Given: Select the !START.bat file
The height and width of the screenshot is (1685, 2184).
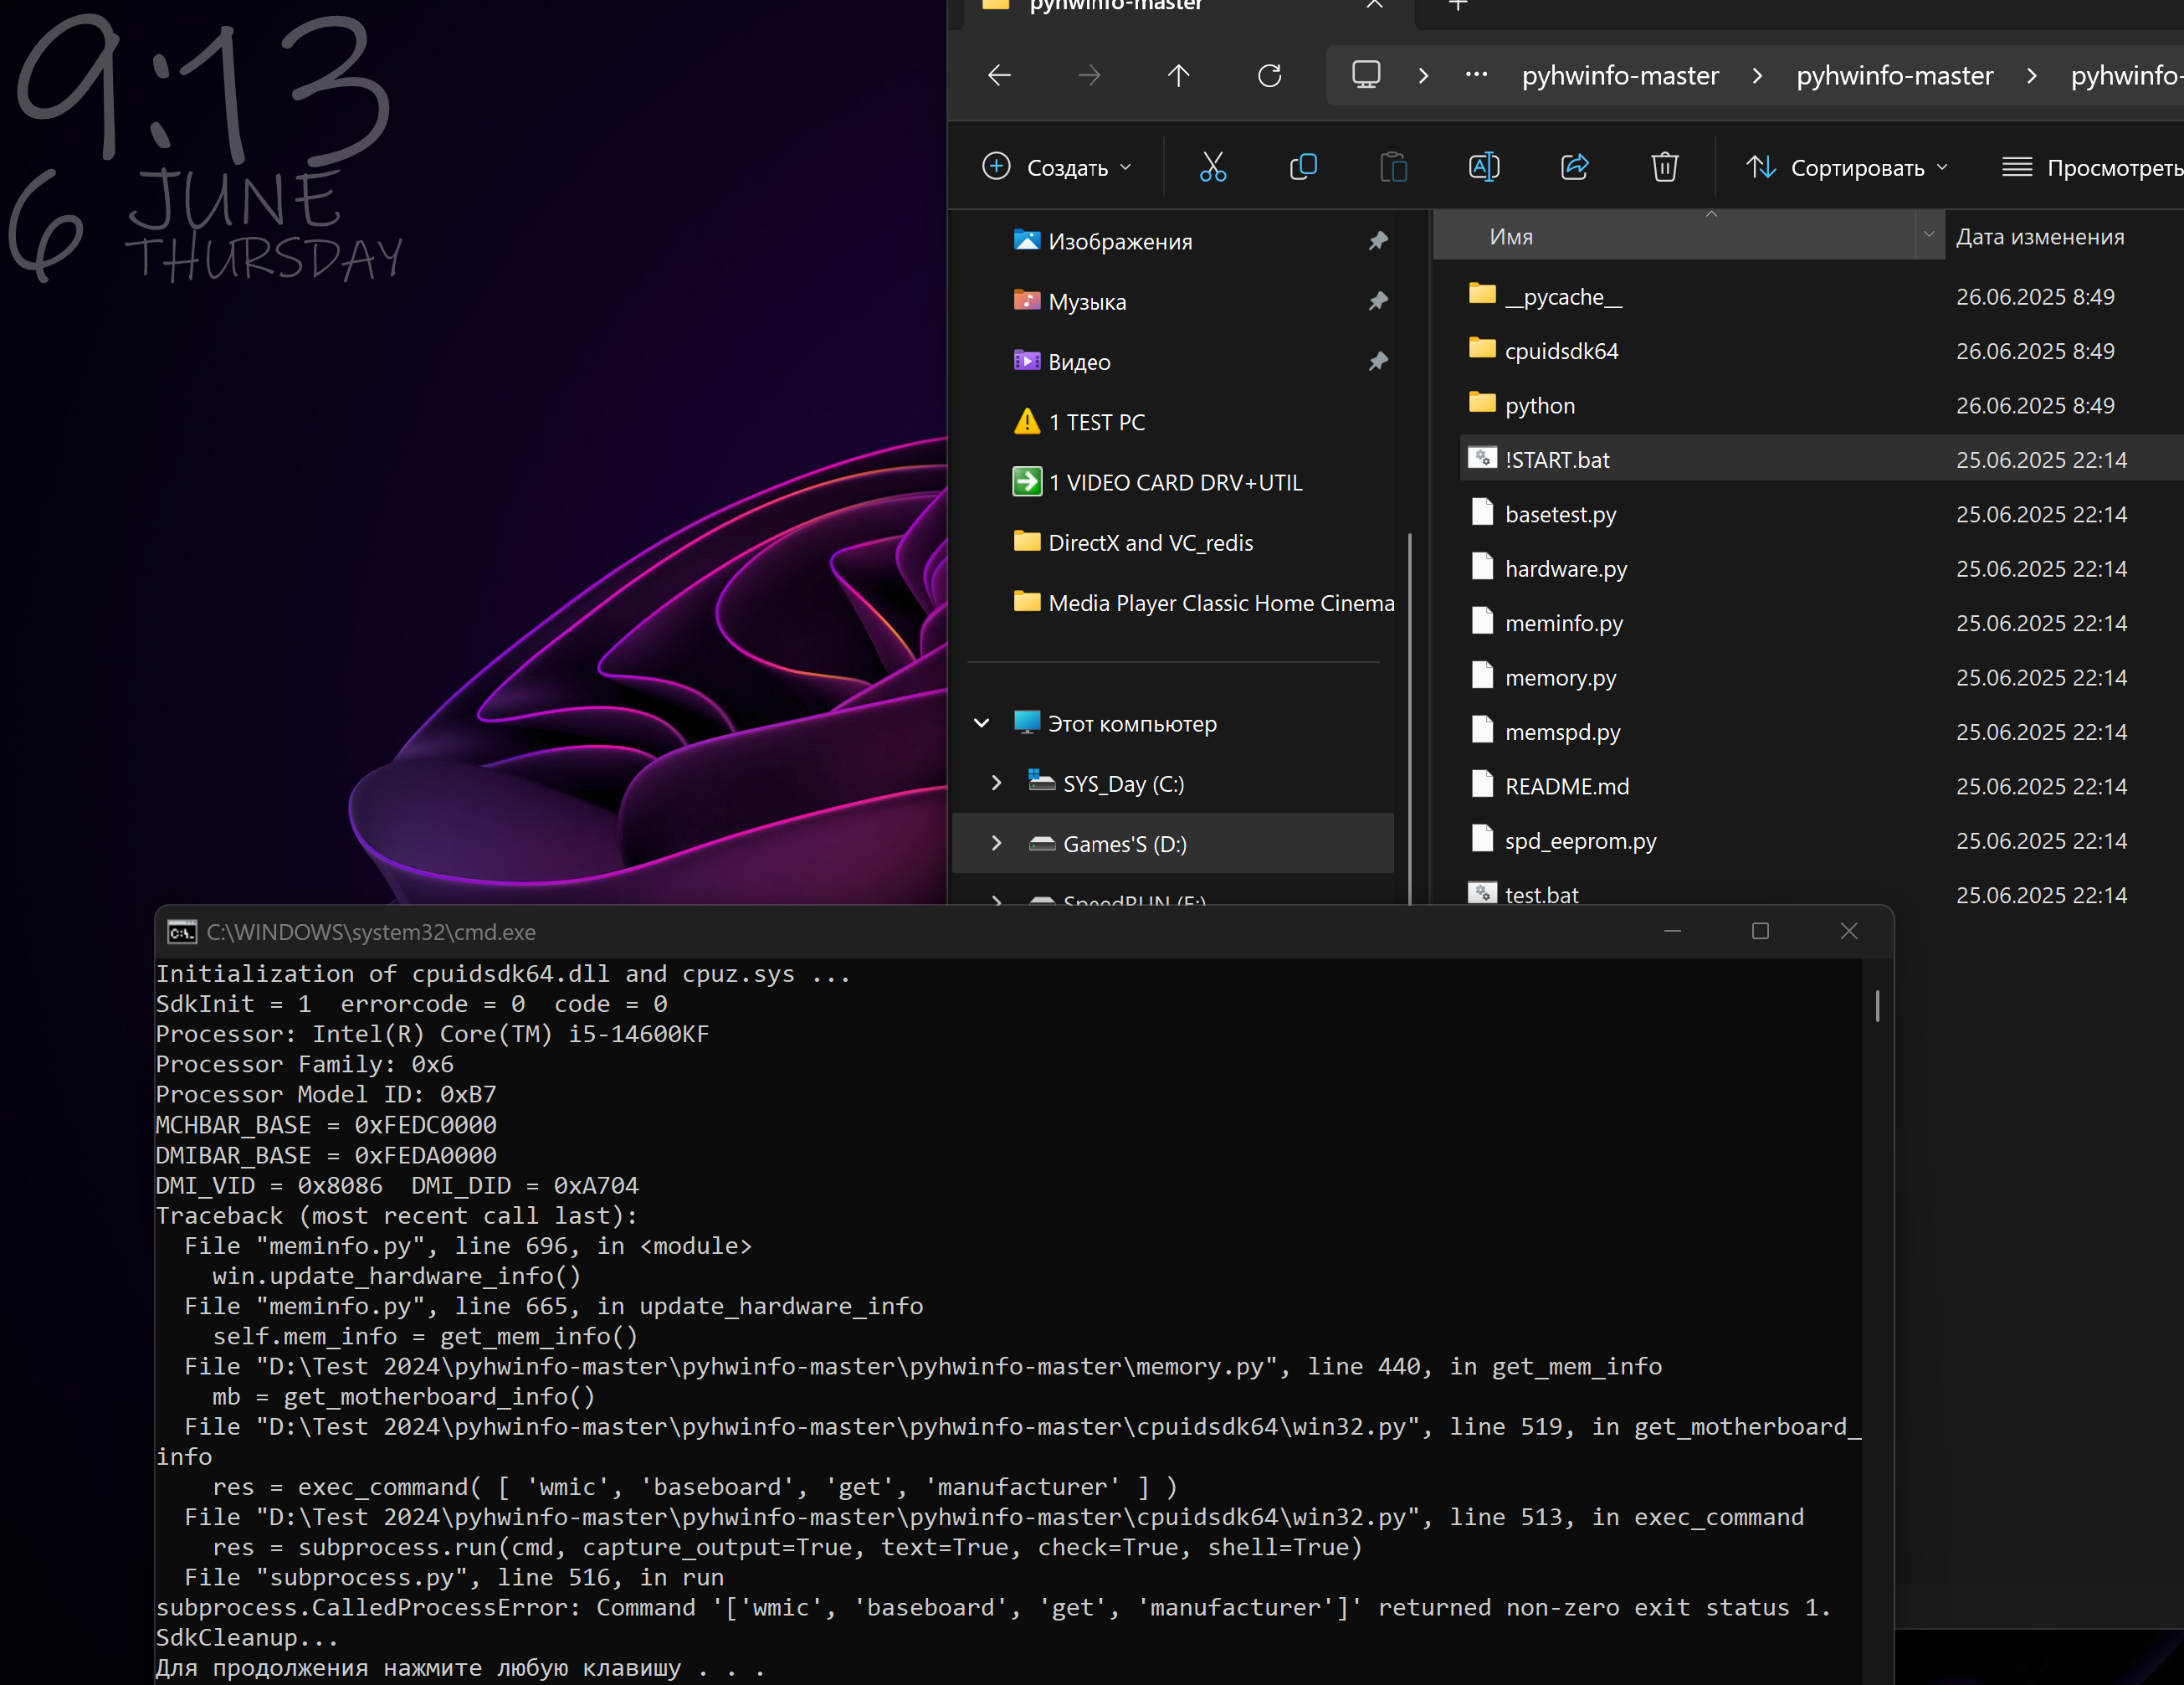Looking at the screenshot, I should click(x=1557, y=460).
